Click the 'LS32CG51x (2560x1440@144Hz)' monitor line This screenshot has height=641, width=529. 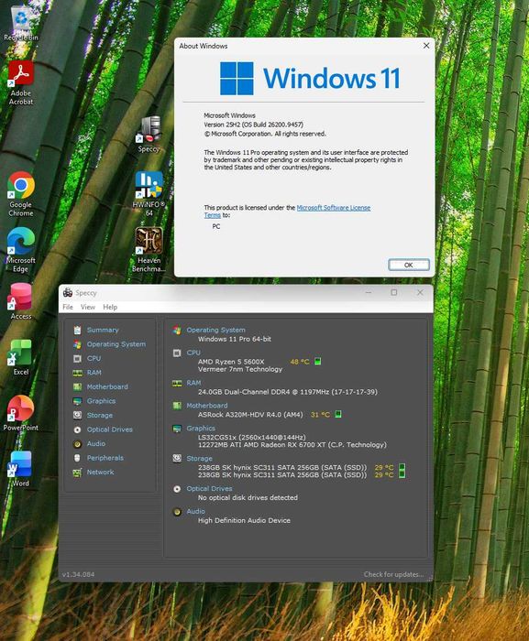pos(251,437)
